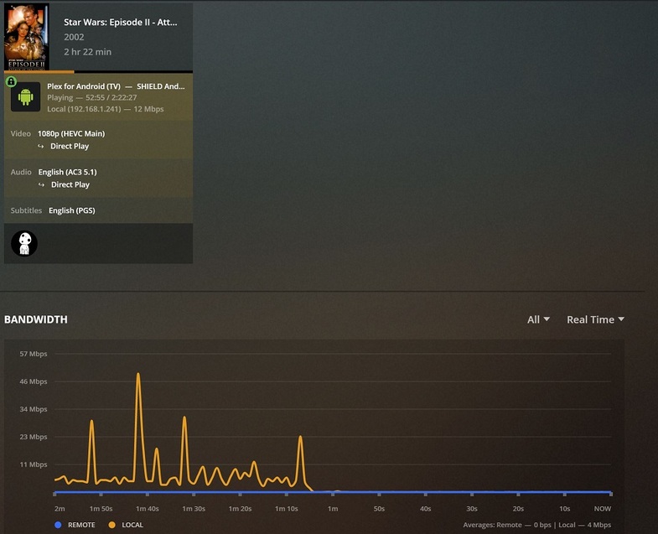658x534 pixels.
Task: Click Playing — 52:55 / 2:22:27 status
Action: 92,98
